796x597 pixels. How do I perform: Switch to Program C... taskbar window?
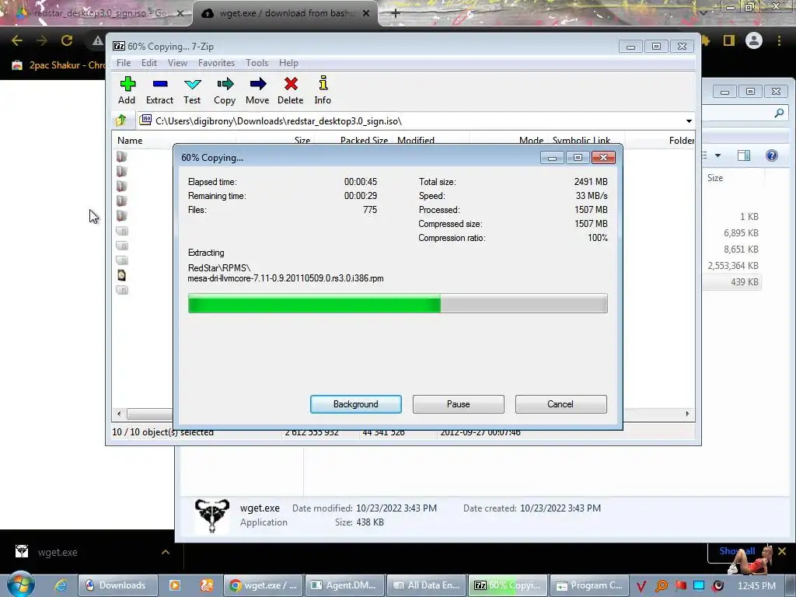click(589, 585)
